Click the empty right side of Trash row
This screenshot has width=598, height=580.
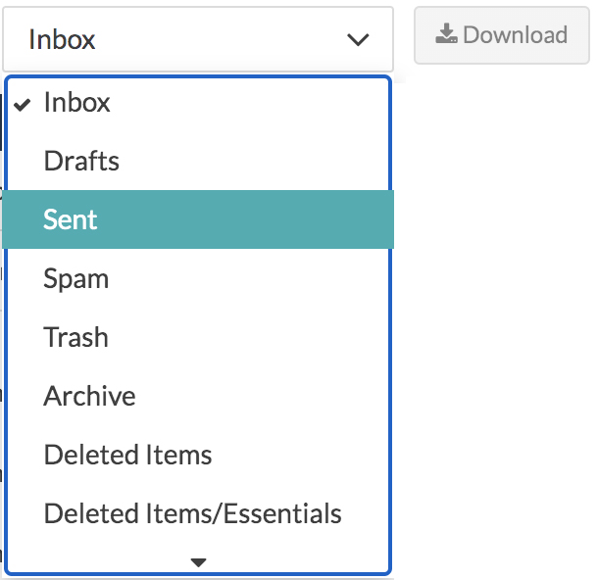pyautogui.click(x=294, y=337)
